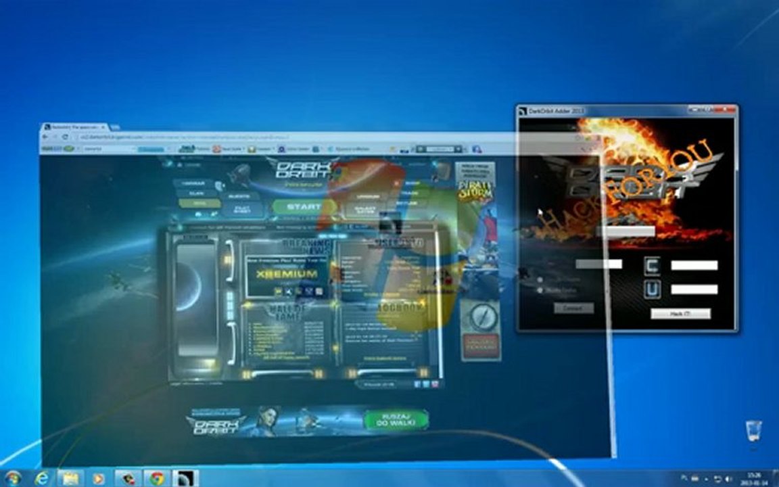The width and height of the screenshot is (779, 487).
Task: Click the Chrome back arrow
Action: pyautogui.click(x=46, y=137)
